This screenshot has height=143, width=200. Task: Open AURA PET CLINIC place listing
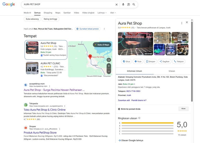(x=46, y=69)
